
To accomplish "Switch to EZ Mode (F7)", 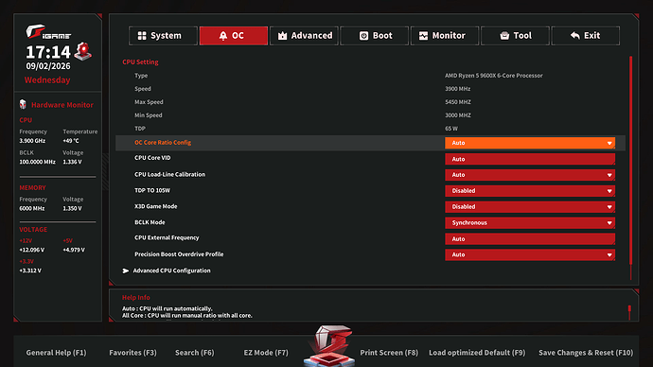I will (266, 353).
